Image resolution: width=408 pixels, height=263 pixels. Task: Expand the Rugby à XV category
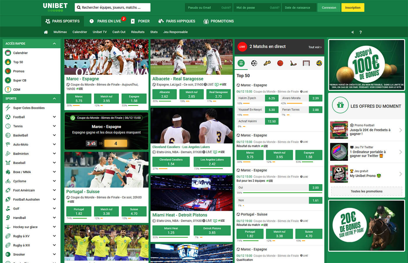54,236
